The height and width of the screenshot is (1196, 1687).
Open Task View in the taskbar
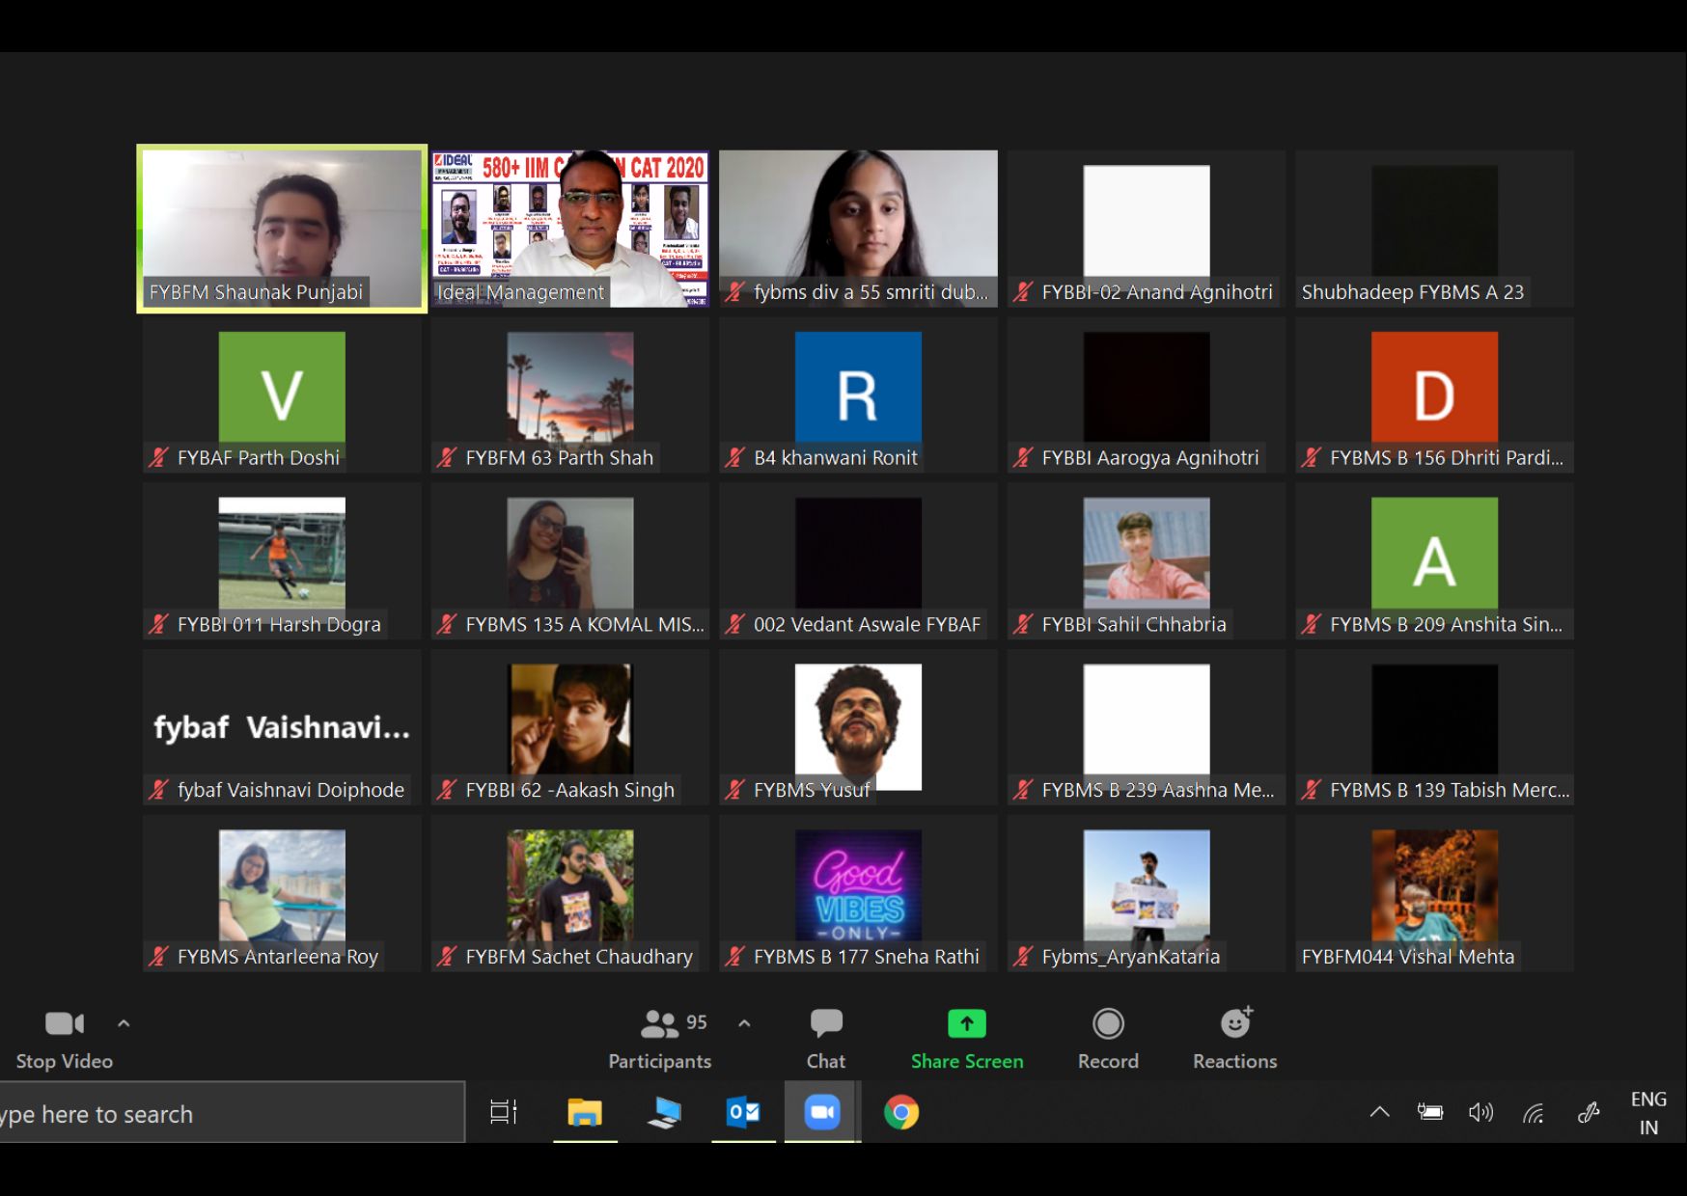pyautogui.click(x=504, y=1112)
